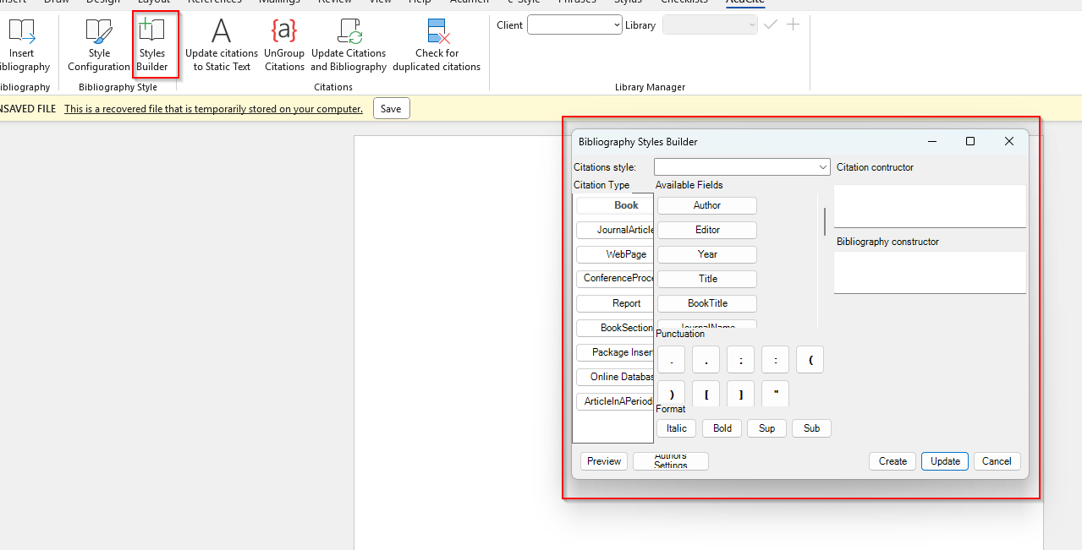Screen dimensions: 1082x550
Task: Add the Editor field
Action: click(707, 230)
